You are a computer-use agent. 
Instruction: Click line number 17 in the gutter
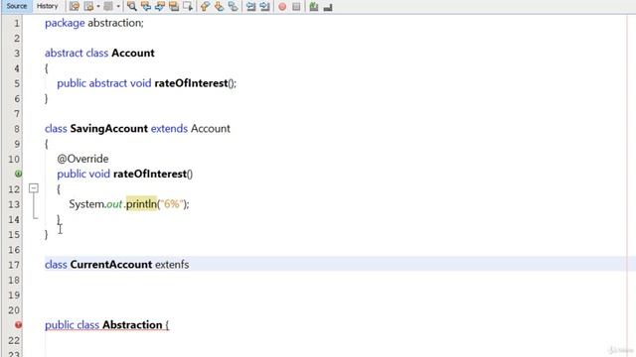(14, 265)
